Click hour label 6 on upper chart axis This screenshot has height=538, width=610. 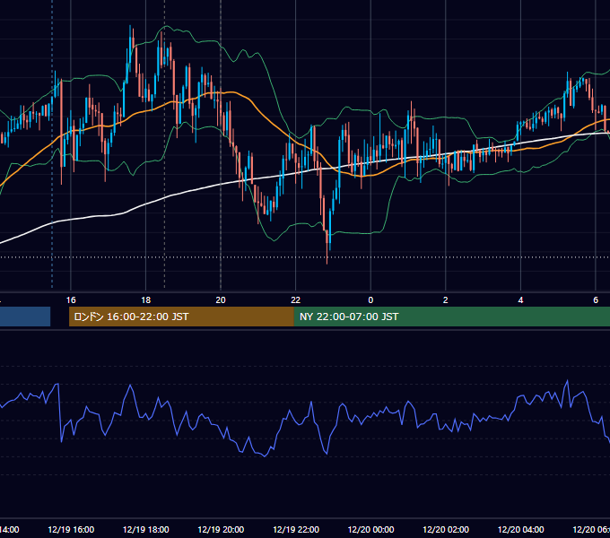pyautogui.click(x=596, y=300)
